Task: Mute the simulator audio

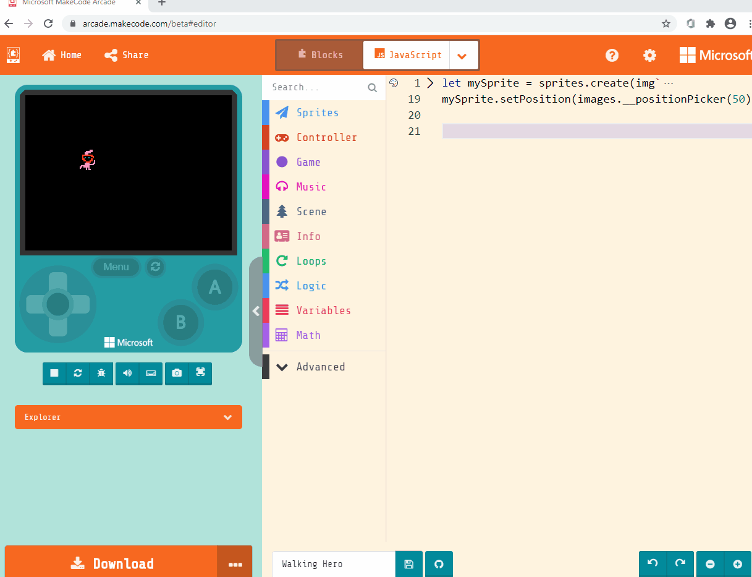Action: click(127, 373)
